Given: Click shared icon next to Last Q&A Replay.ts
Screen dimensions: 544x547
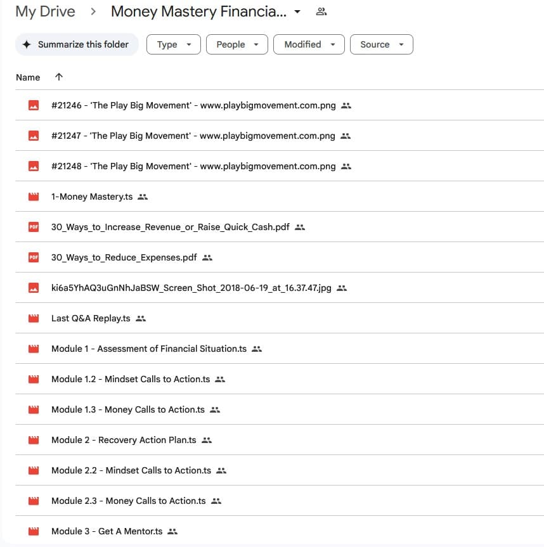Looking at the screenshot, I should [x=141, y=318].
